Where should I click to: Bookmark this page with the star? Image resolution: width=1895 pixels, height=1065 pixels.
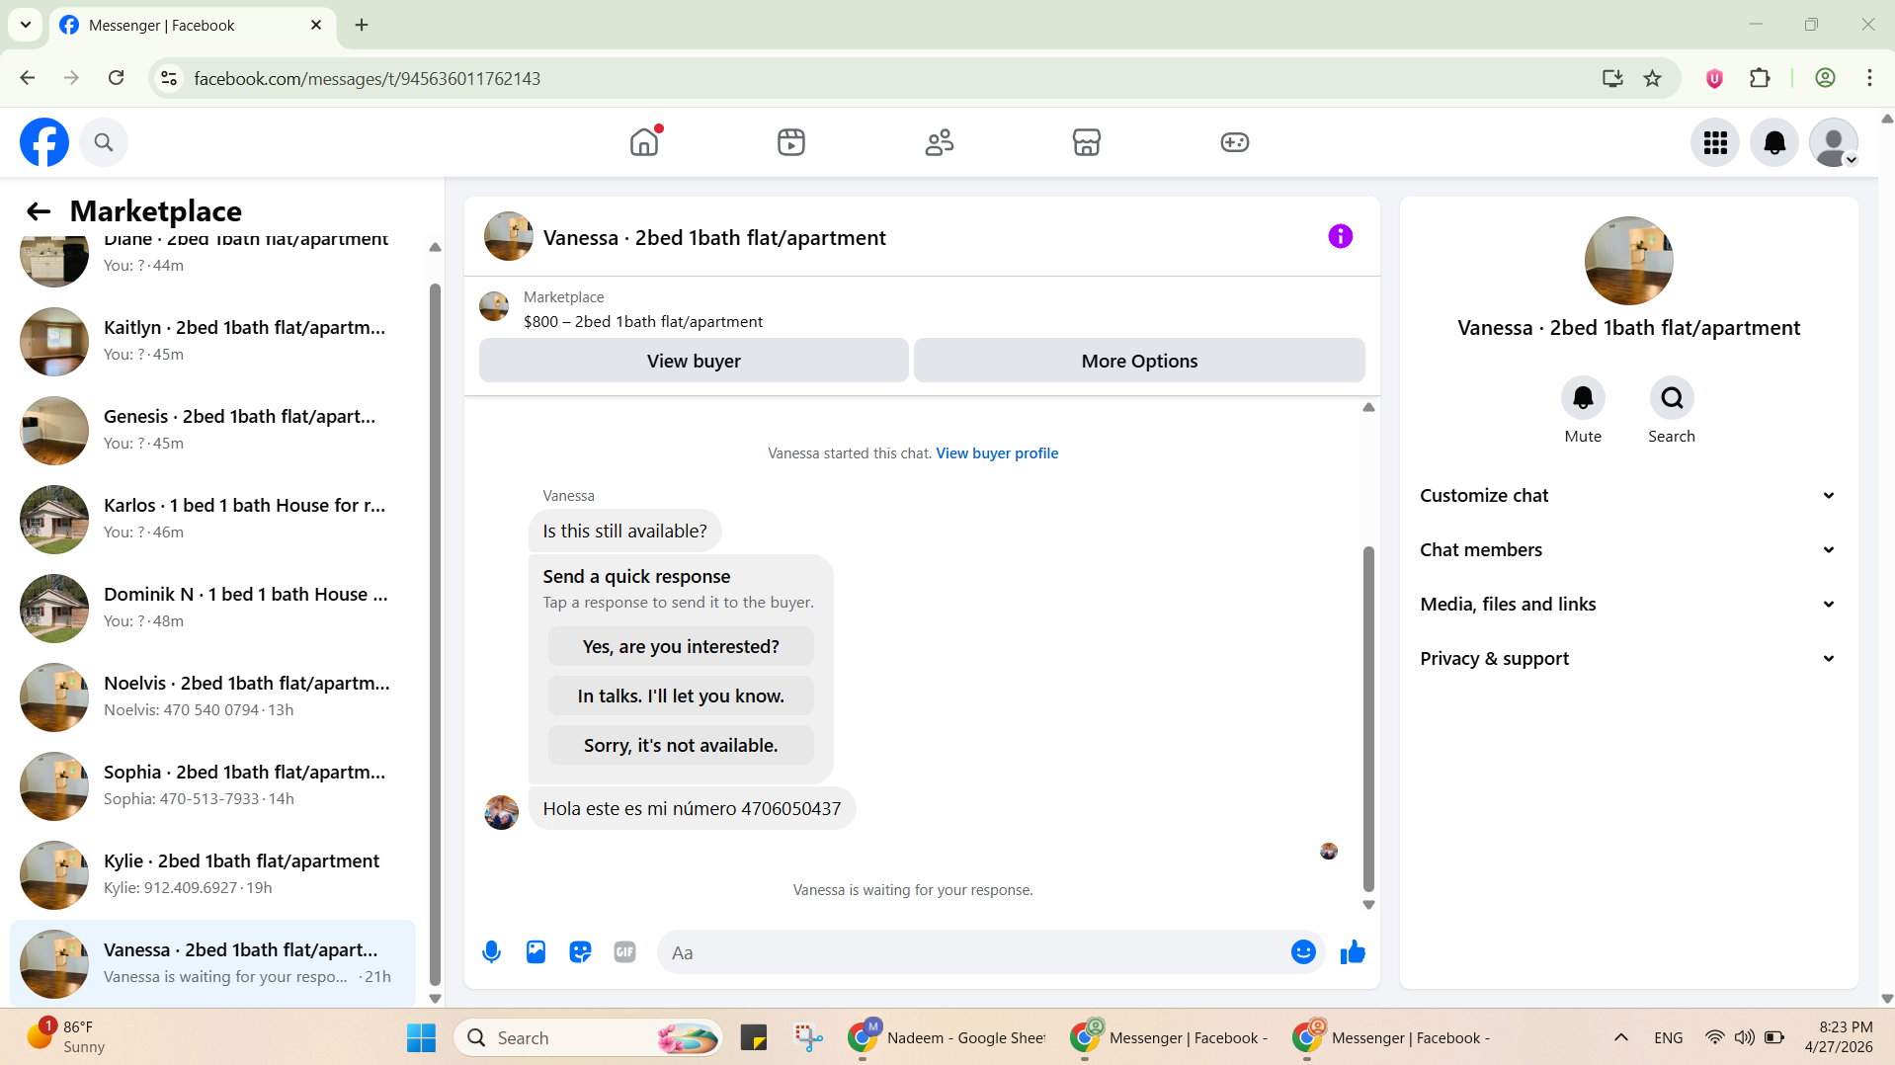click(x=1652, y=78)
